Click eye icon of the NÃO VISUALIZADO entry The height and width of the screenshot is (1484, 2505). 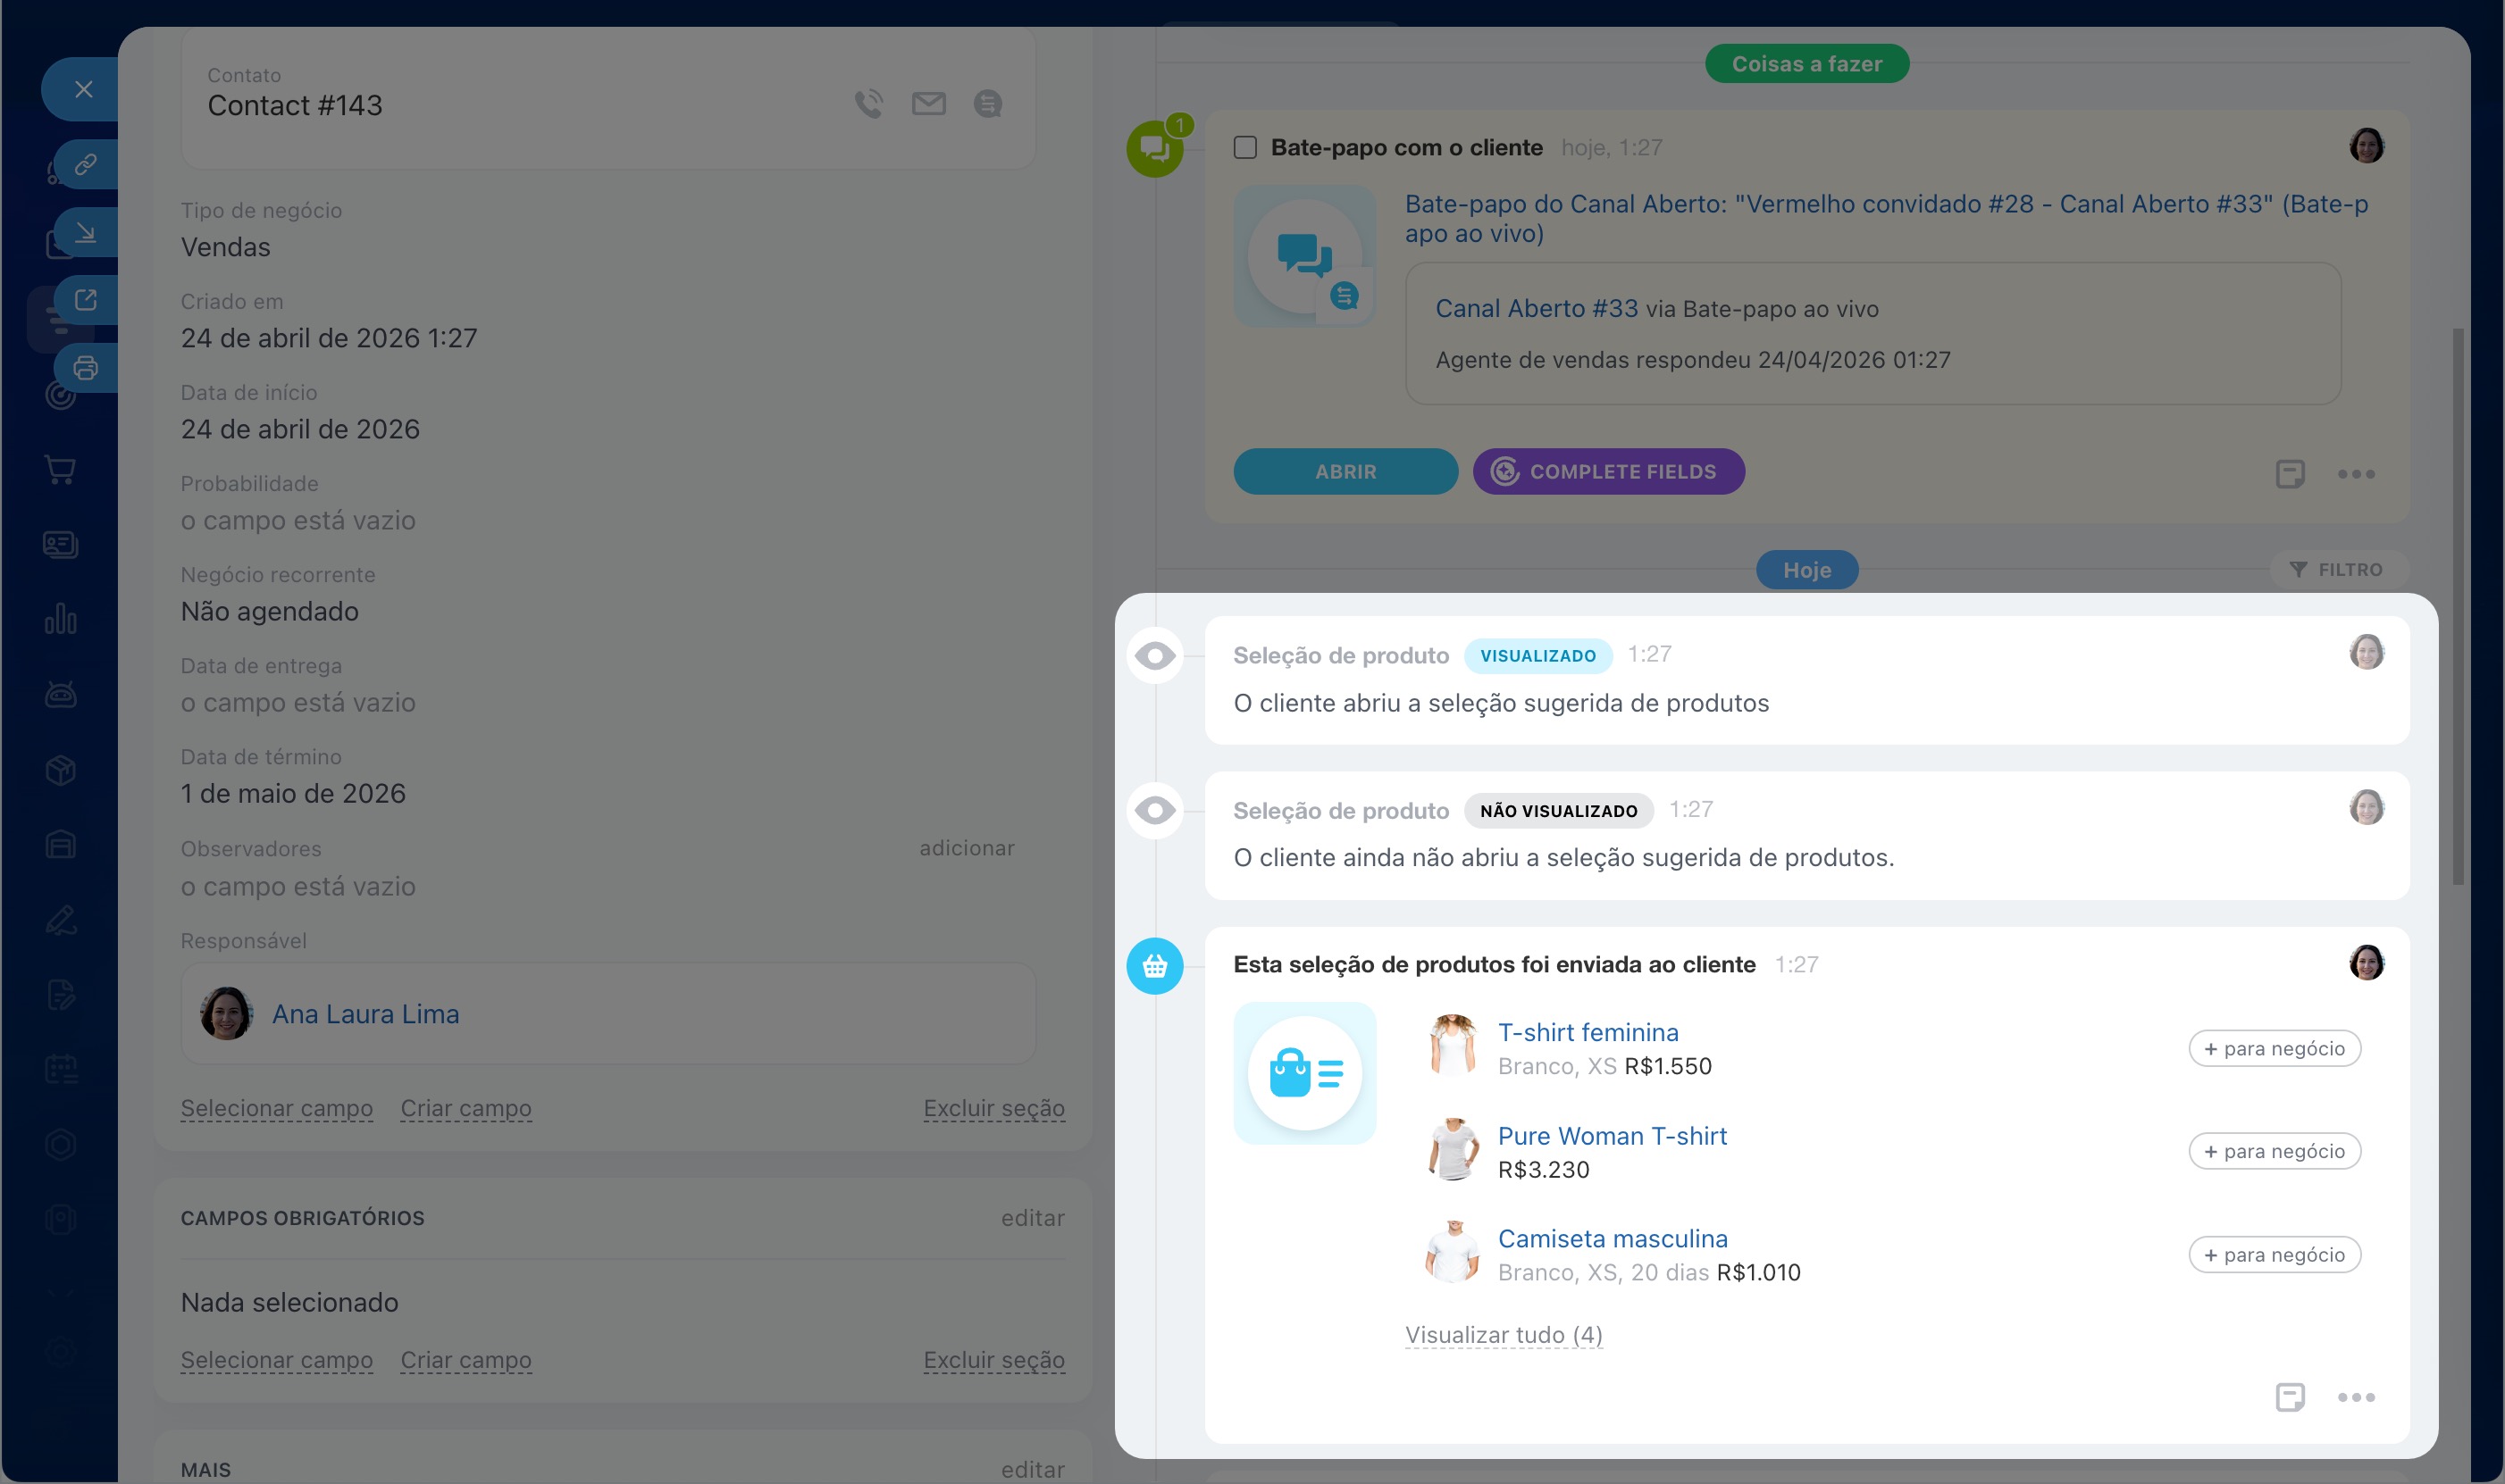(1154, 810)
